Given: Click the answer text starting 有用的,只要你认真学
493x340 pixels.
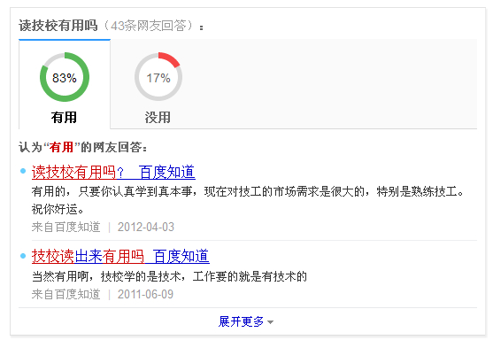Looking at the screenshot, I should [x=248, y=200].
